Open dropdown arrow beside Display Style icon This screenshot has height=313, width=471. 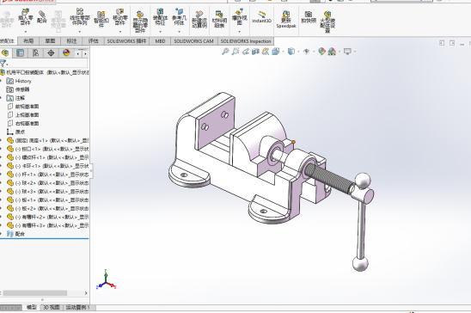click(298, 52)
